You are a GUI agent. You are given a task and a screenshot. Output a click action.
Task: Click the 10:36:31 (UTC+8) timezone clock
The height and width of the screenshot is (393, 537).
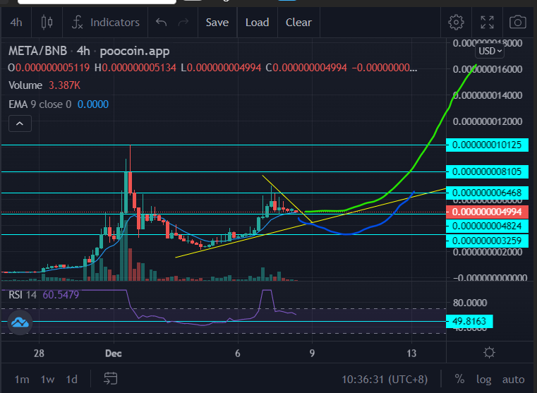(x=385, y=380)
